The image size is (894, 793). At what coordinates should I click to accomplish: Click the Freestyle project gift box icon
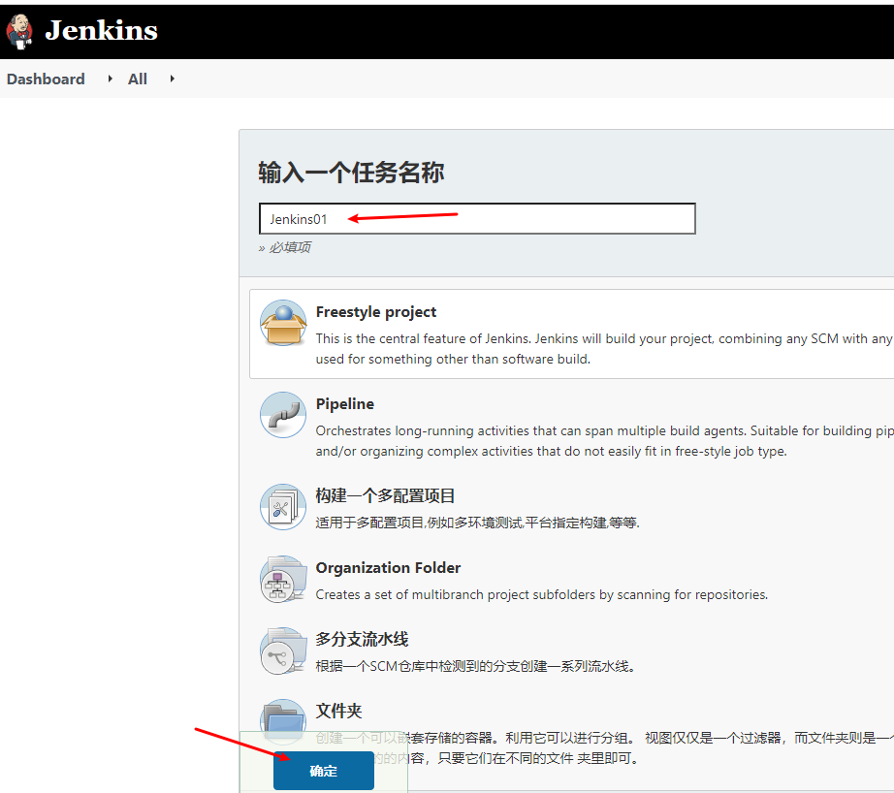[x=282, y=322]
